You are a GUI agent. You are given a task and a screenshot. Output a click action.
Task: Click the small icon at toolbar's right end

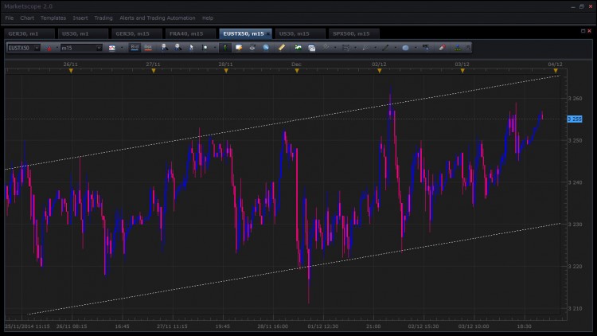(x=468, y=48)
